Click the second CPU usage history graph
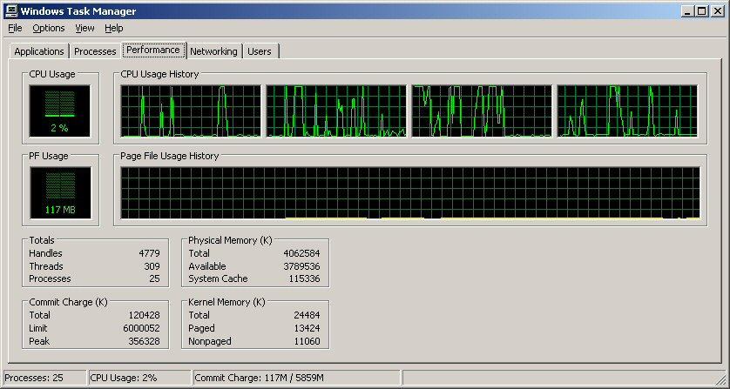This screenshot has width=730, height=389. click(x=336, y=111)
